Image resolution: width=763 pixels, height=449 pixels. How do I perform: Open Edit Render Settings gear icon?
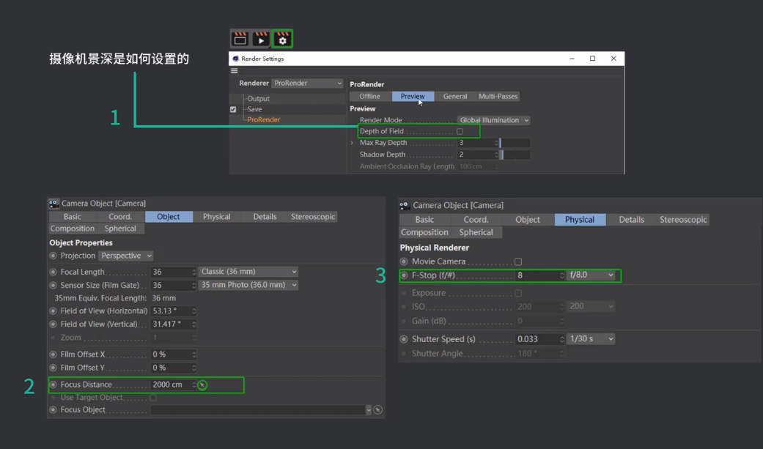tap(282, 39)
